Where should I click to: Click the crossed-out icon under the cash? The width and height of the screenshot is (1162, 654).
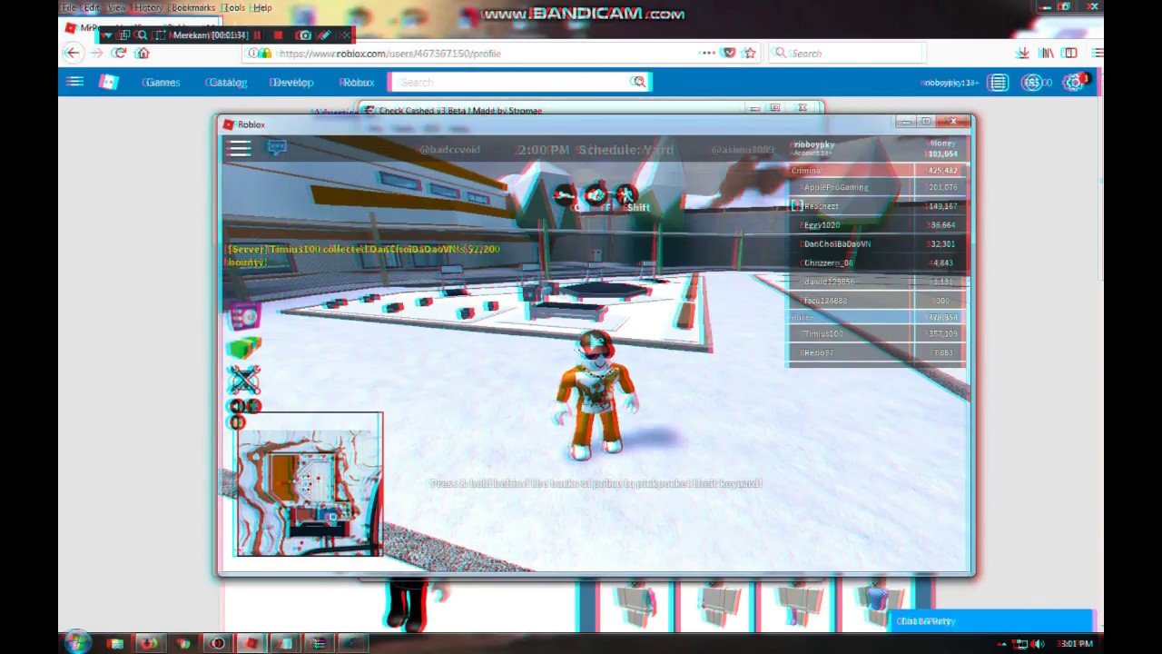243,379
